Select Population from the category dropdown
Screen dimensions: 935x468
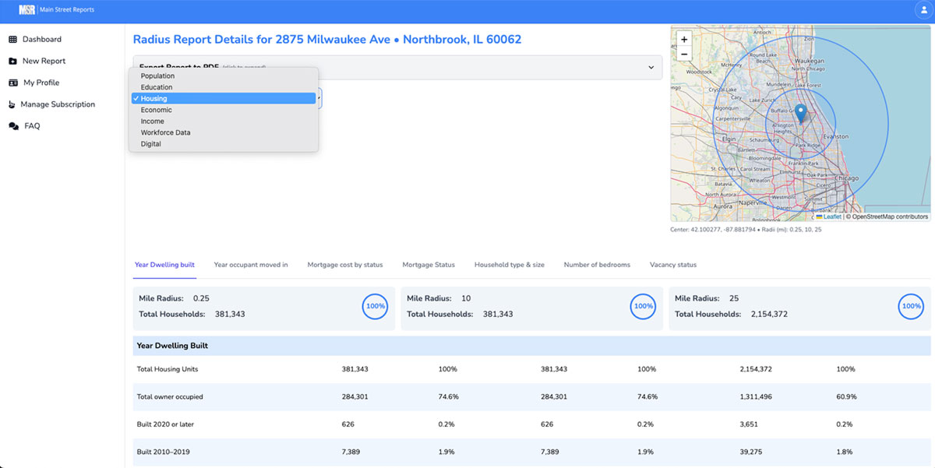pyautogui.click(x=157, y=76)
